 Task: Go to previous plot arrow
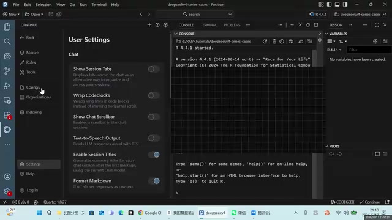(331, 154)
